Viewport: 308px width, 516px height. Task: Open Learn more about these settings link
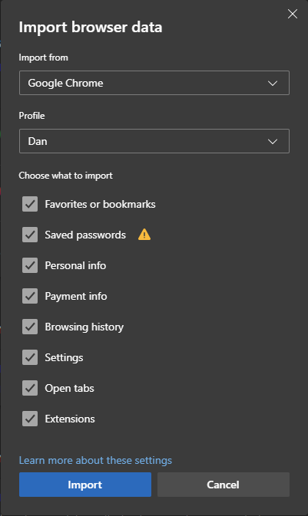click(95, 460)
